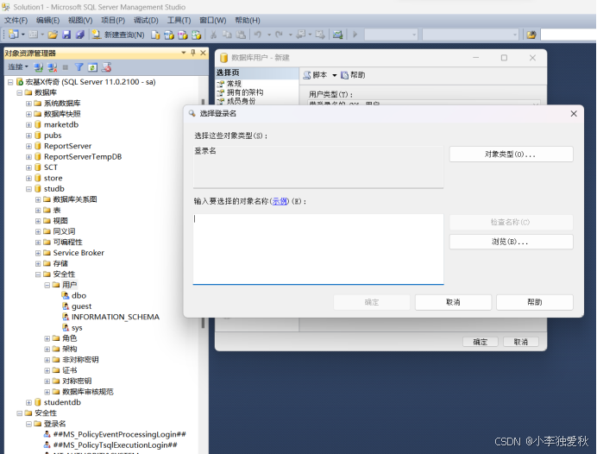Viewport: 597px width, 454px height.
Task: Expand the store database node
Action: pos(29,179)
